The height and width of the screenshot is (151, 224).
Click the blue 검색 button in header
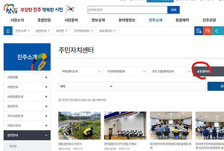[174, 10]
